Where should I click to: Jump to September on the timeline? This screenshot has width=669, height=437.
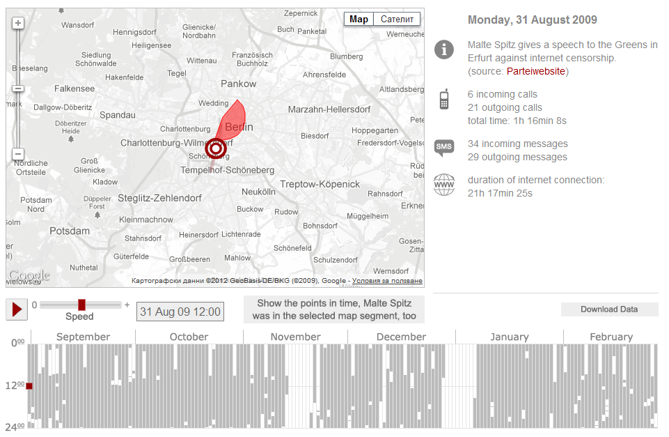(84, 337)
